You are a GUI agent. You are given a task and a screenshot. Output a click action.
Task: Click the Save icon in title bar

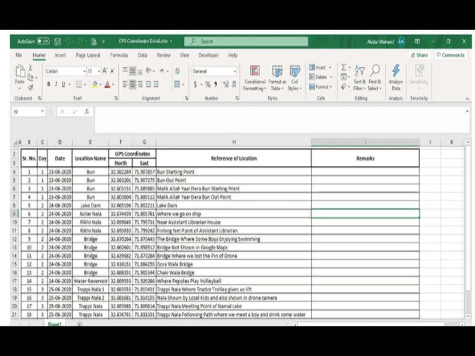tap(57, 41)
